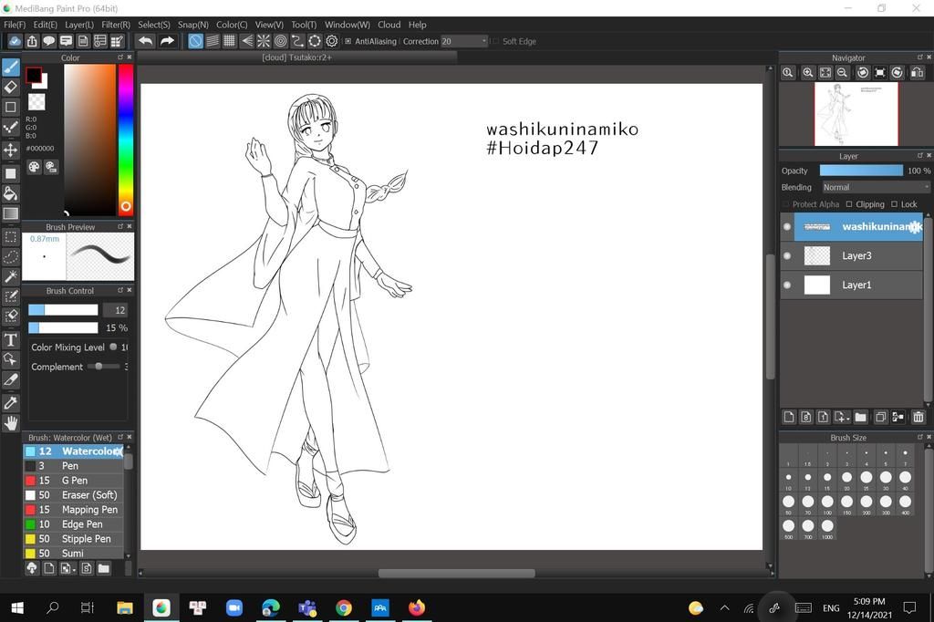This screenshot has width=934, height=622.
Task: Zoom in using the Navigator magnifier plus
Action: [808, 73]
